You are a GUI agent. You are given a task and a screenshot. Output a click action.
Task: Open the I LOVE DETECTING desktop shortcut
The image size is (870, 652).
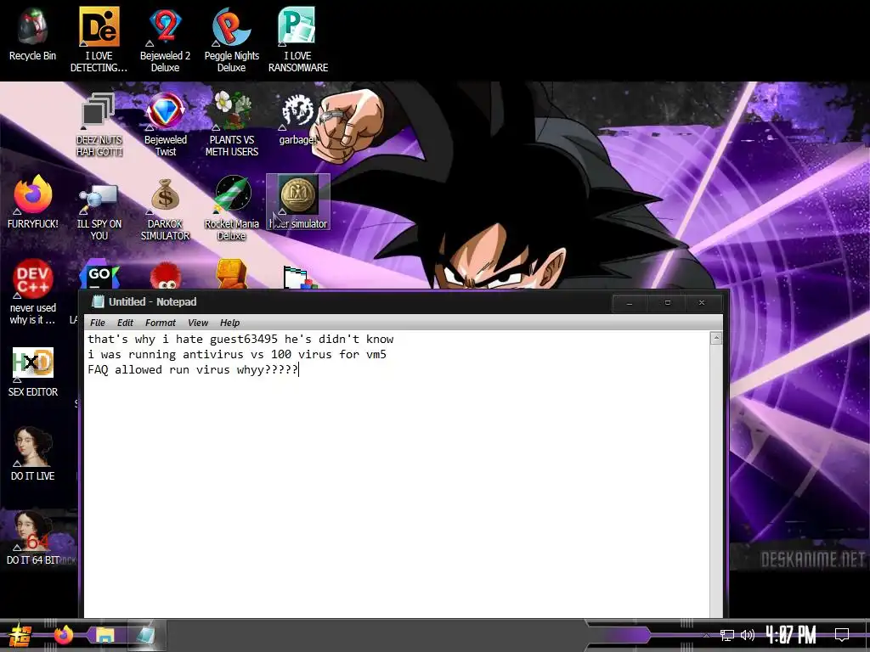coord(99,40)
